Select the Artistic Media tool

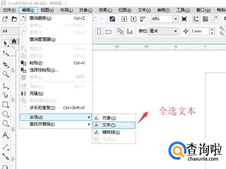pos(6,95)
